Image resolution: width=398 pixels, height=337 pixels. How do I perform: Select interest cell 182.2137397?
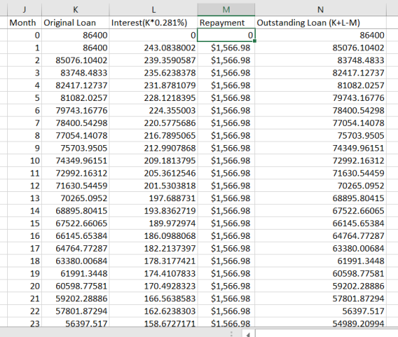click(154, 248)
